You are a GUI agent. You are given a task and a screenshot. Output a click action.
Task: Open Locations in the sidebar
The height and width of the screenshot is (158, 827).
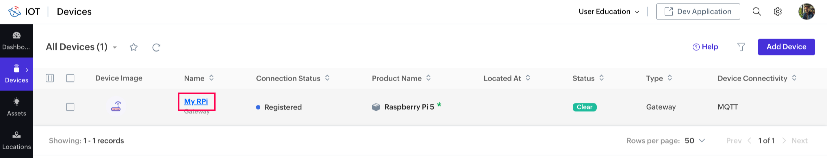pyautogui.click(x=16, y=140)
